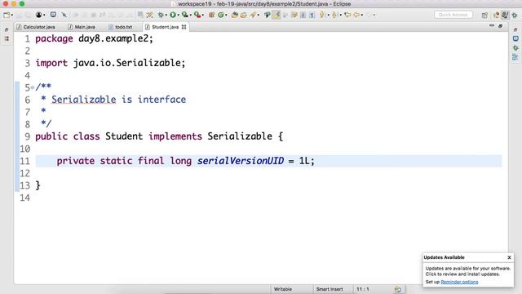This screenshot has height=294, width=522.
Task: Minimize the editor area
Action: click(x=492, y=25)
